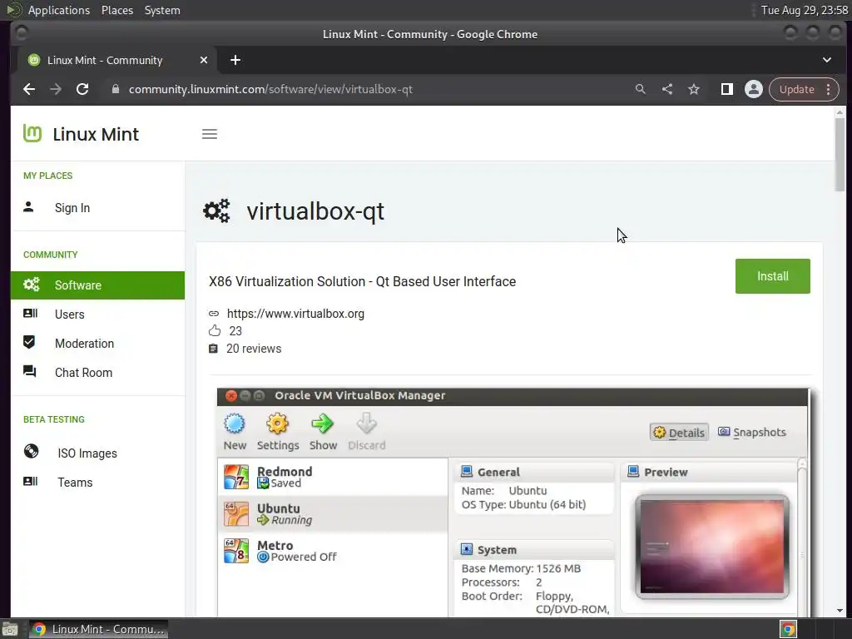Image resolution: width=852 pixels, height=639 pixels.
Task: Click the gears icon beside virtualbox-qt title
Action: point(217,211)
